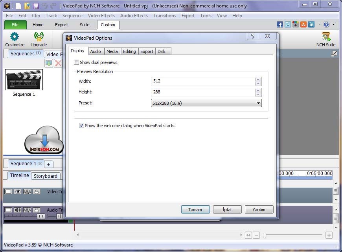Click the VideoPad app icon in title bar

7,6
